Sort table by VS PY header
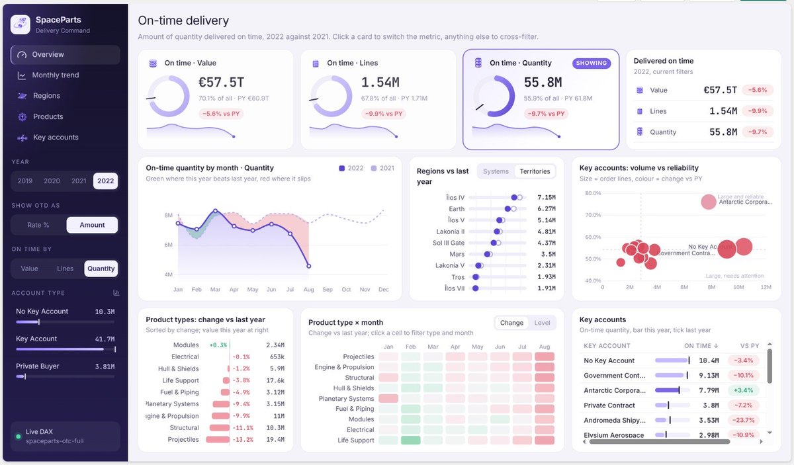 (x=749, y=346)
